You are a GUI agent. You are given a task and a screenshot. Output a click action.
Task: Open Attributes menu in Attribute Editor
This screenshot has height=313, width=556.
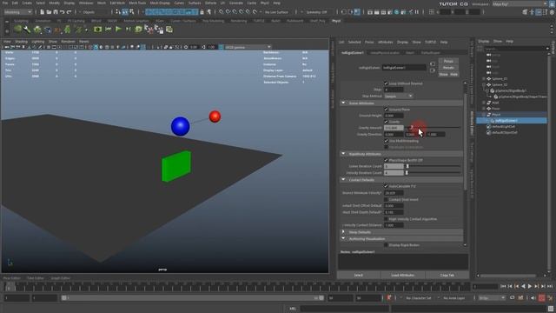pyautogui.click(x=385, y=42)
